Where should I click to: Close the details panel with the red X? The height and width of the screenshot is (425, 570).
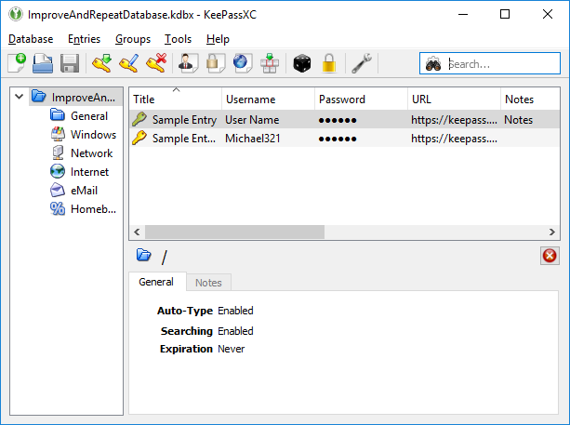[x=550, y=256]
